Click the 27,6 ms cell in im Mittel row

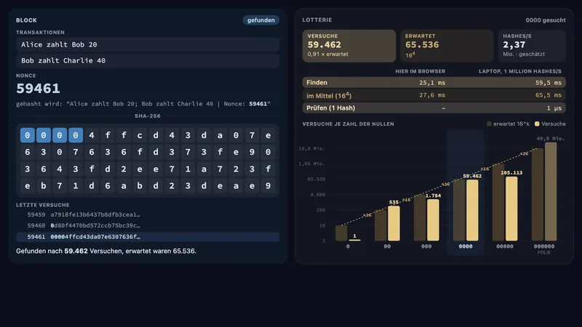(x=432, y=95)
